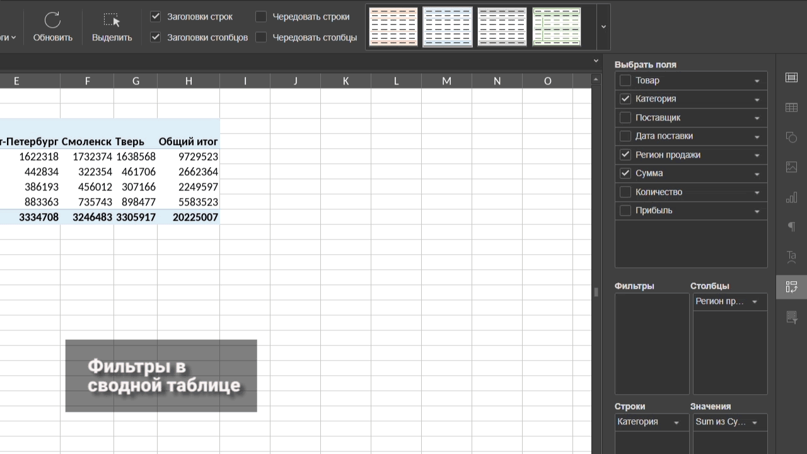807x454 pixels.
Task: Select column M header
Action: (x=446, y=81)
